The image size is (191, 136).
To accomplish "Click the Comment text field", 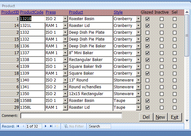I will (x=71, y=116).
